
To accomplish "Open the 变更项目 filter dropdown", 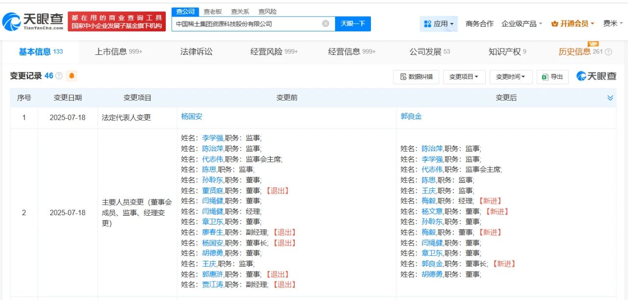I will tap(464, 77).
